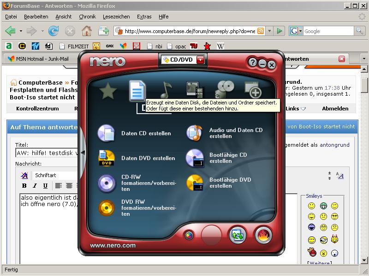Open the forward history dropdown arrow
The image size is (369, 276).
[x=42, y=31]
